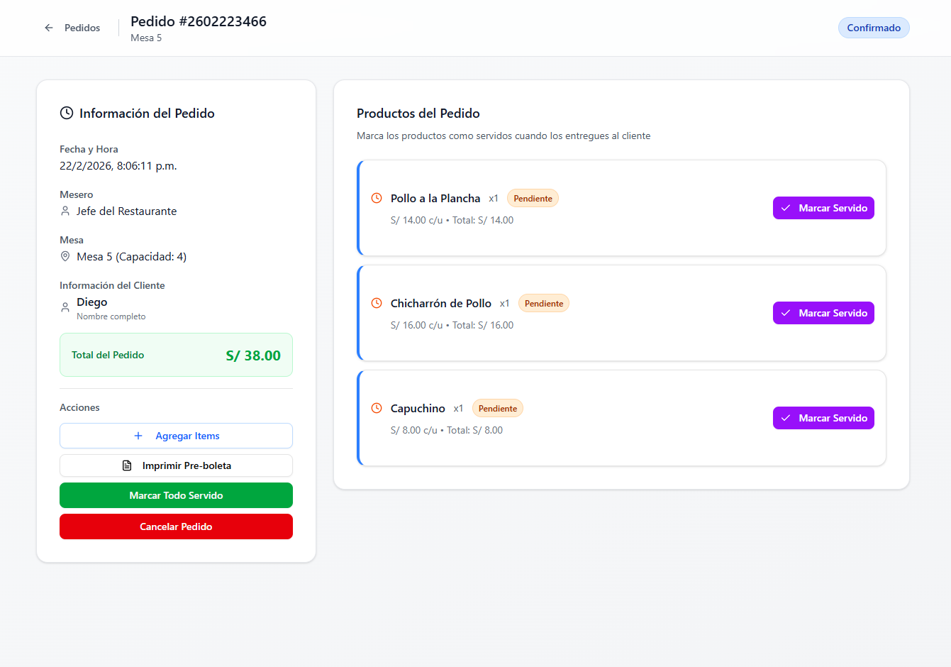Click the checkmark icon on Capuchino's Marcar Servido button
The height and width of the screenshot is (667, 951).
coord(785,417)
